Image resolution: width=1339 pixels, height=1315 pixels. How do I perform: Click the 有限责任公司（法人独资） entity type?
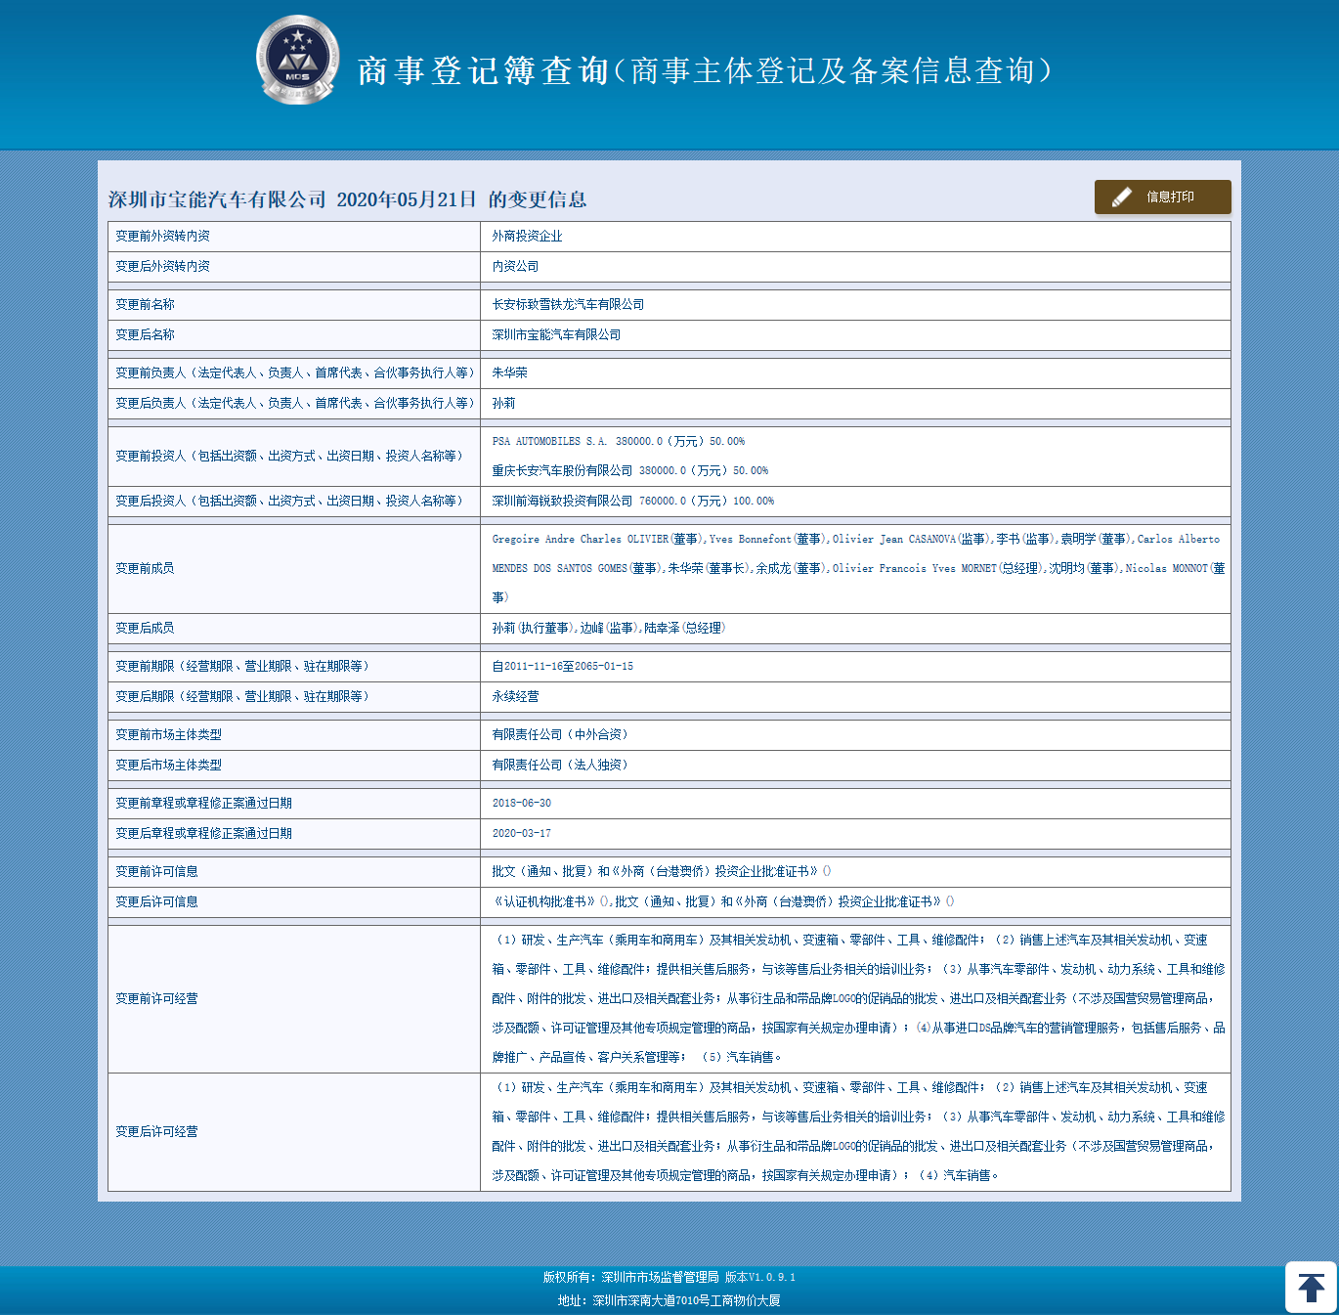pyautogui.click(x=559, y=766)
